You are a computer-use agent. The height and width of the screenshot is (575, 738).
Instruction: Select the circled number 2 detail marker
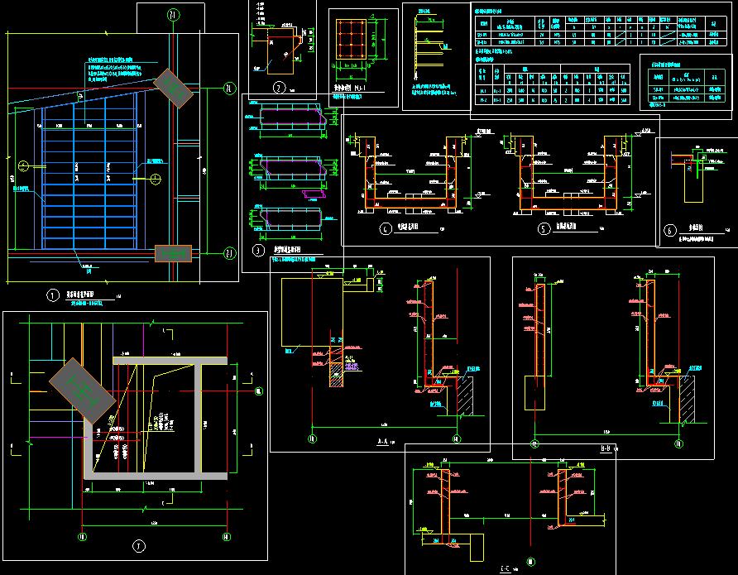click(x=279, y=87)
